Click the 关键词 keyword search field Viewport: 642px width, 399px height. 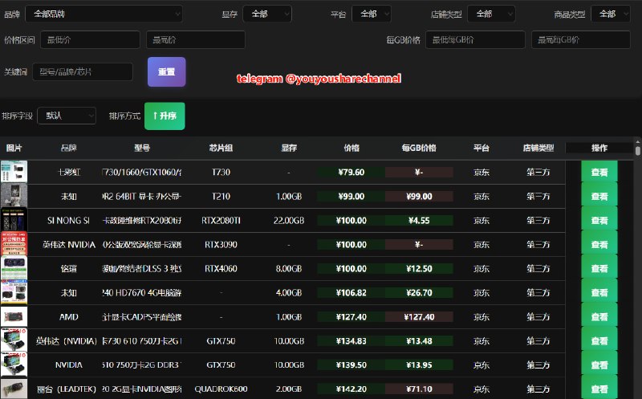point(82,71)
